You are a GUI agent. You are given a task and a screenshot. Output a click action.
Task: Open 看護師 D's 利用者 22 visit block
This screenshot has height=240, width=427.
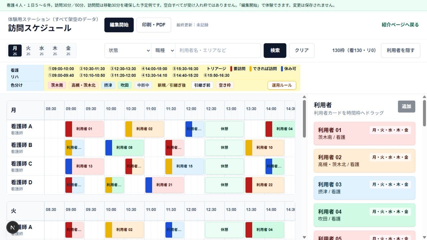(x=265, y=185)
